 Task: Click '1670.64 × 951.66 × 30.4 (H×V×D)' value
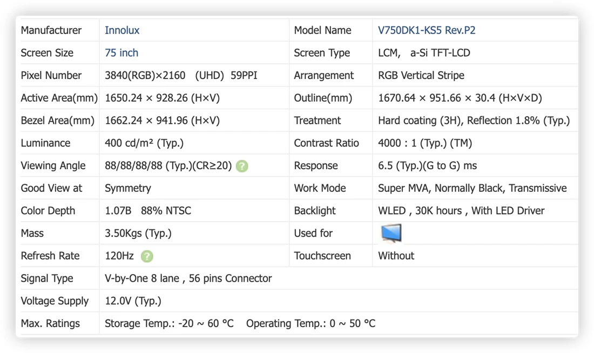(x=460, y=98)
